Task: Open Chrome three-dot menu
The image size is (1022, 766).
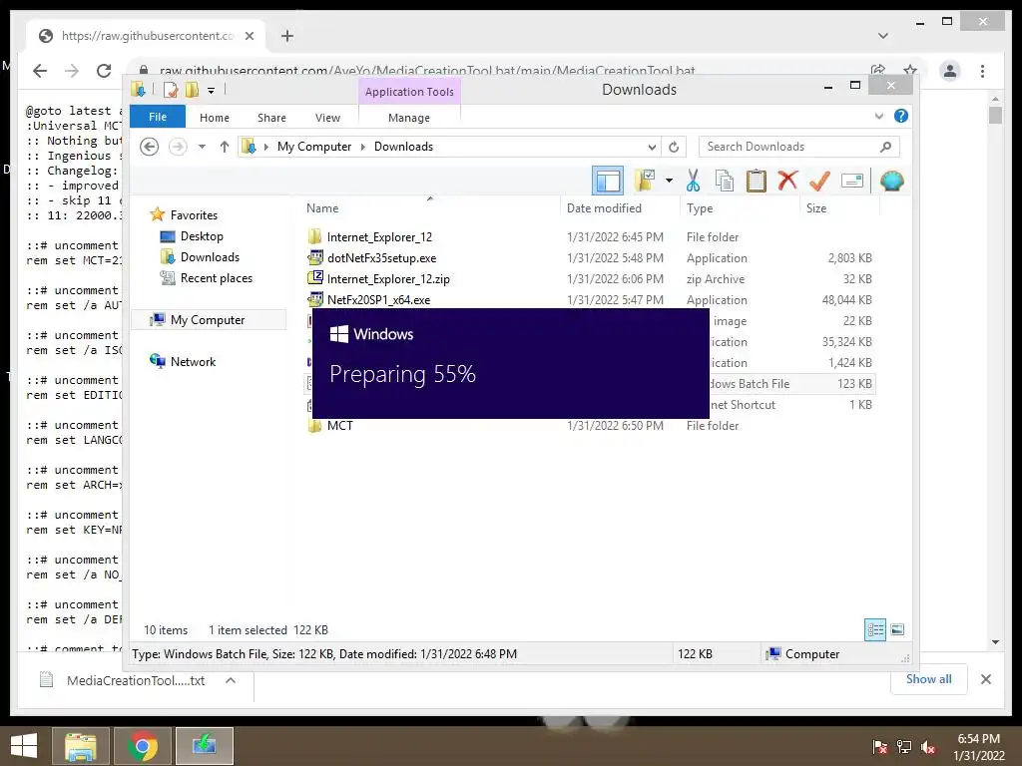Action: coord(982,71)
